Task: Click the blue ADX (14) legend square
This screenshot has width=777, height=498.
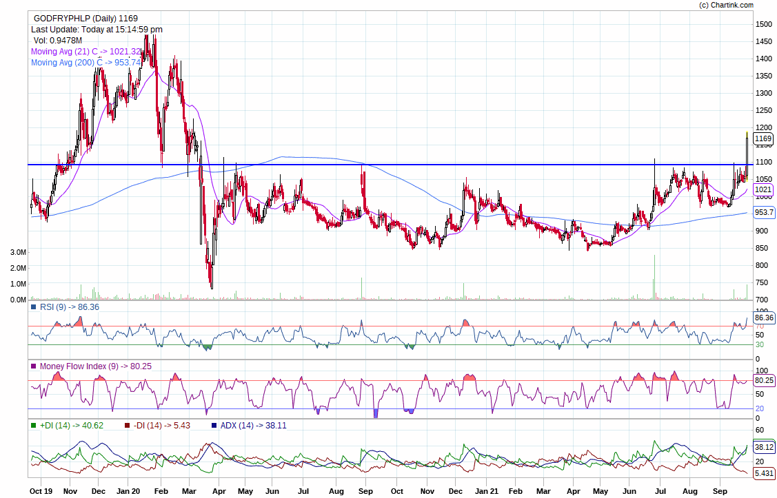Action: coord(214,426)
